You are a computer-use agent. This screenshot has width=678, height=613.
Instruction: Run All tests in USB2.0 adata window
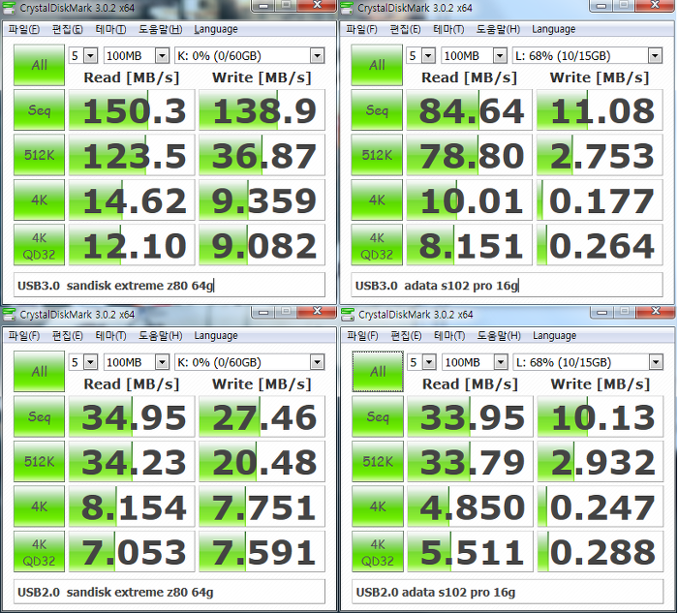378,371
